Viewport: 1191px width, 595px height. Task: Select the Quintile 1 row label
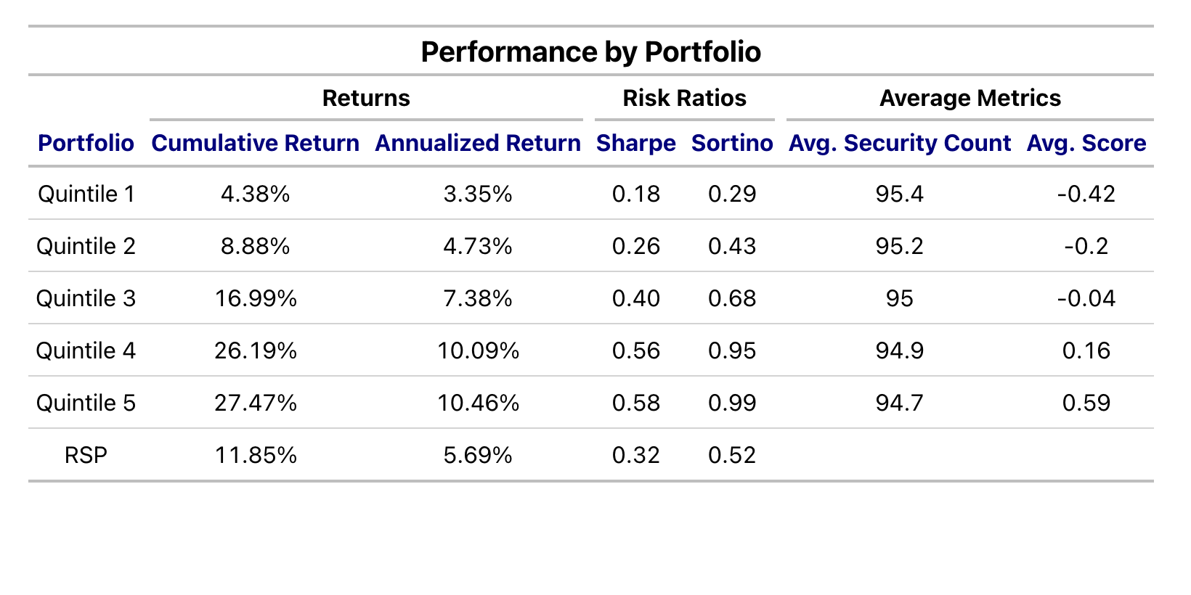click(86, 194)
